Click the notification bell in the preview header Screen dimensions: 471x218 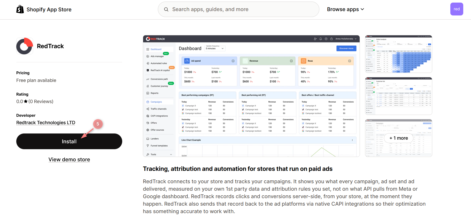coord(321,39)
